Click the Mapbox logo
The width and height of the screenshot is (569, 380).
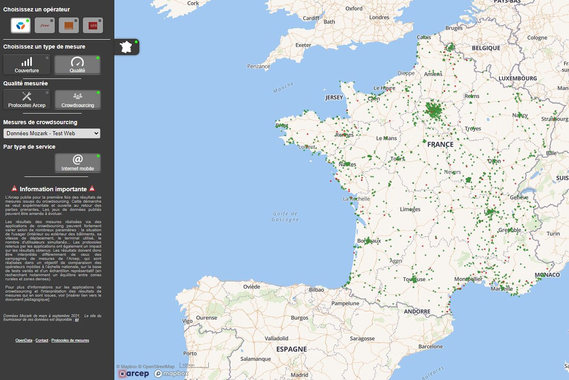tap(171, 374)
